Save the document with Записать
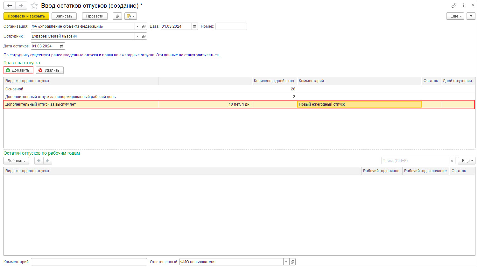This screenshot has width=478, height=267. coord(64,16)
